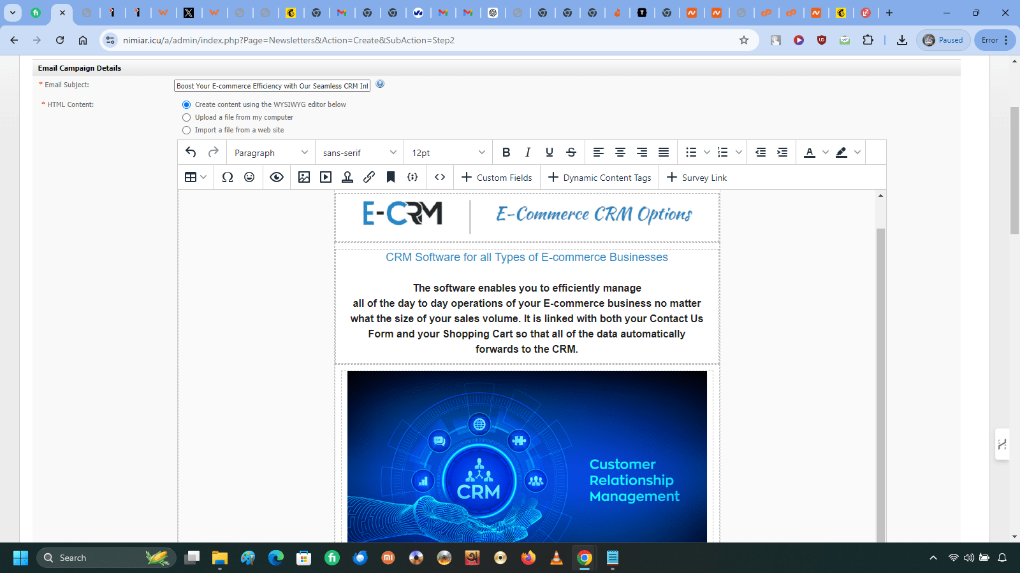The image size is (1020, 573).
Task: Select 'Upload a file from my computer'
Action: coord(187,118)
